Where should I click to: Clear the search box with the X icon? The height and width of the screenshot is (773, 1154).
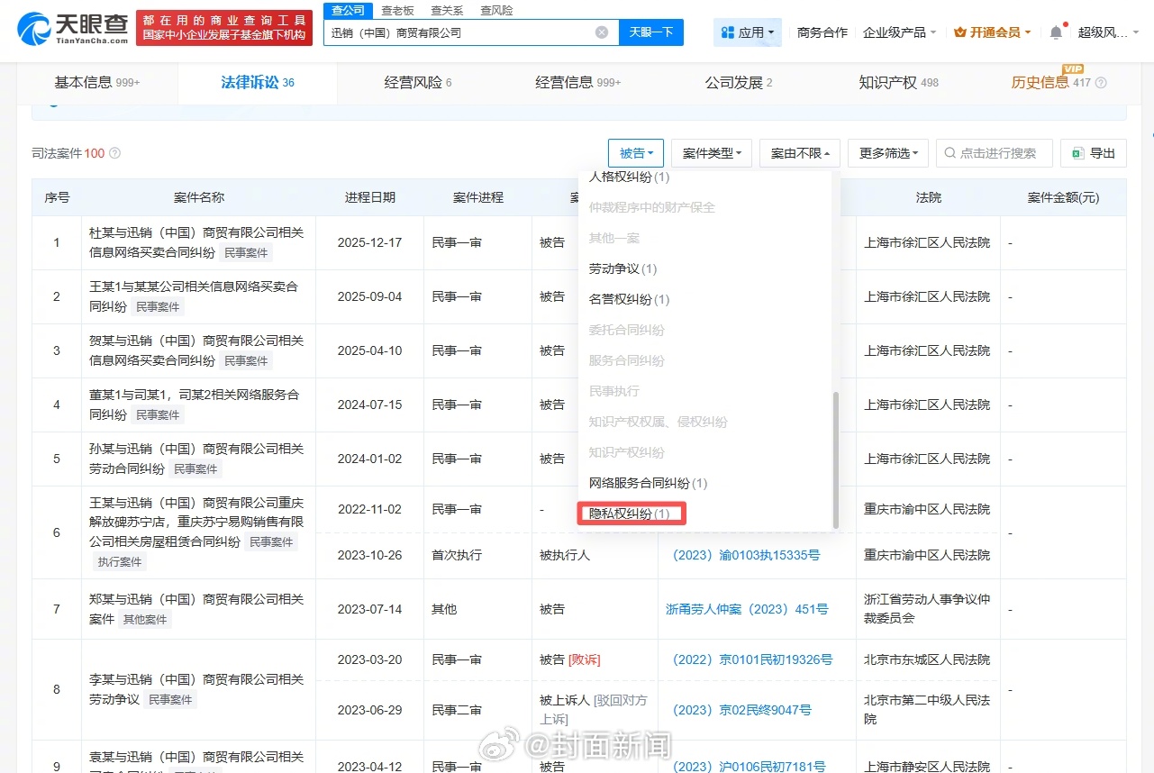click(x=601, y=32)
